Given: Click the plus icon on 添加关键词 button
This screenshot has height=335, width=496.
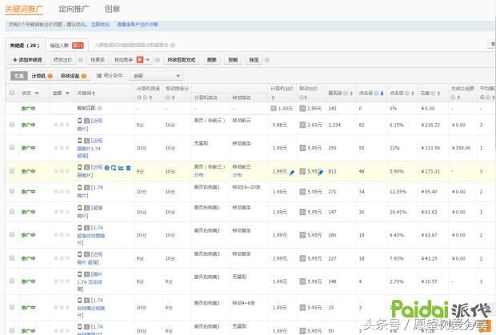Looking at the screenshot, I should [14, 60].
